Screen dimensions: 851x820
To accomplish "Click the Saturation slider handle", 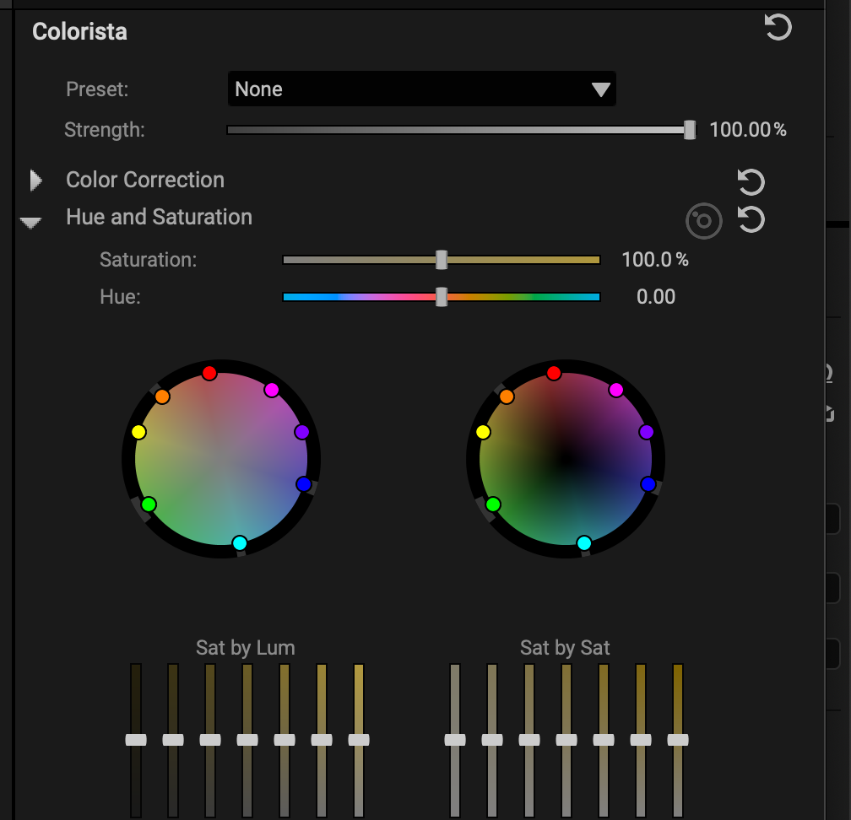I will tap(441, 260).
